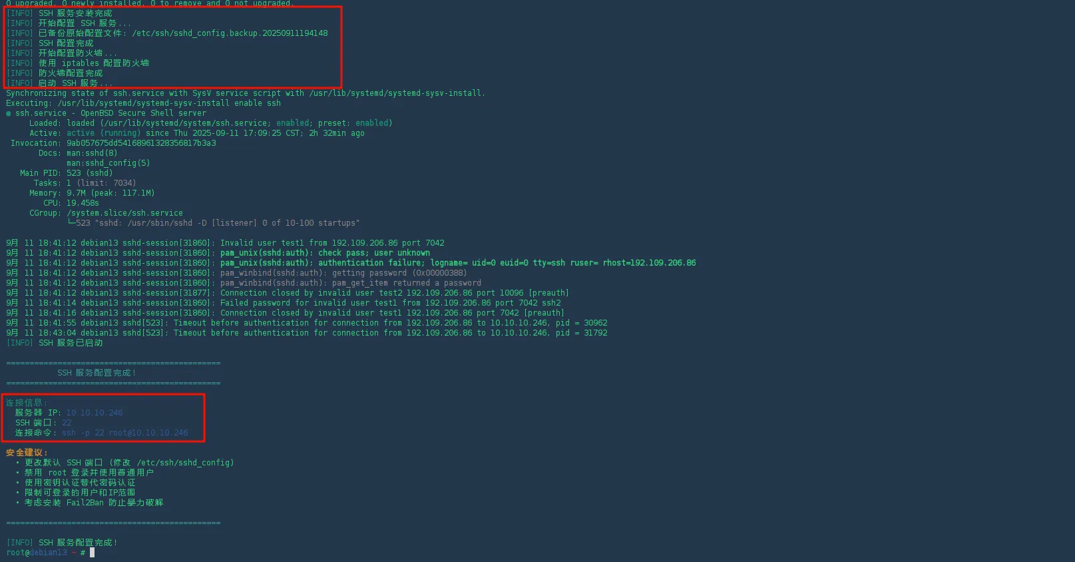Click the Invocation ID hash value
The width and height of the screenshot is (1075, 562).
coord(141,143)
